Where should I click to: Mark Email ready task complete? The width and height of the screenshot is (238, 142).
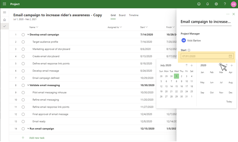[x=23, y=122]
